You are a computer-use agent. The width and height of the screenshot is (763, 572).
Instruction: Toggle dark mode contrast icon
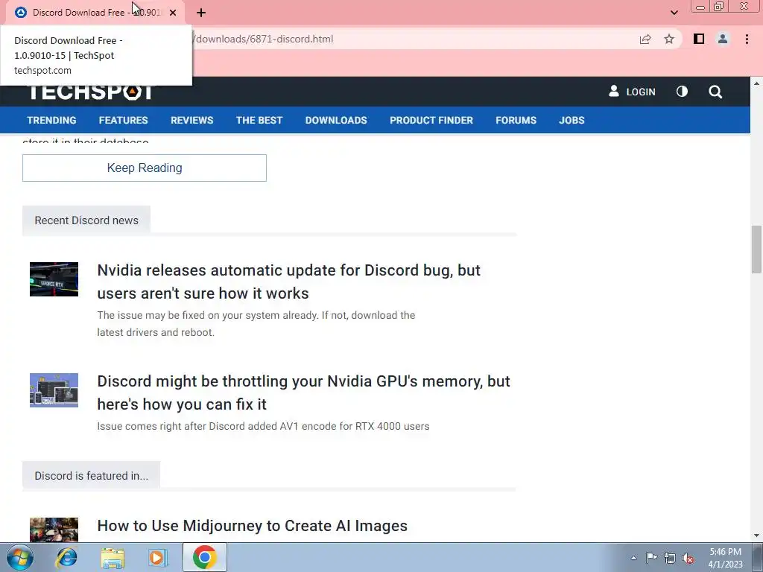(x=682, y=91)
